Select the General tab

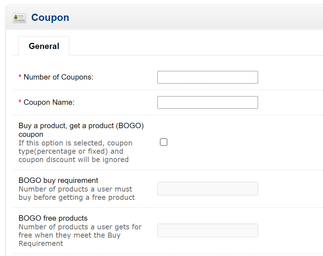coord(44,46)
